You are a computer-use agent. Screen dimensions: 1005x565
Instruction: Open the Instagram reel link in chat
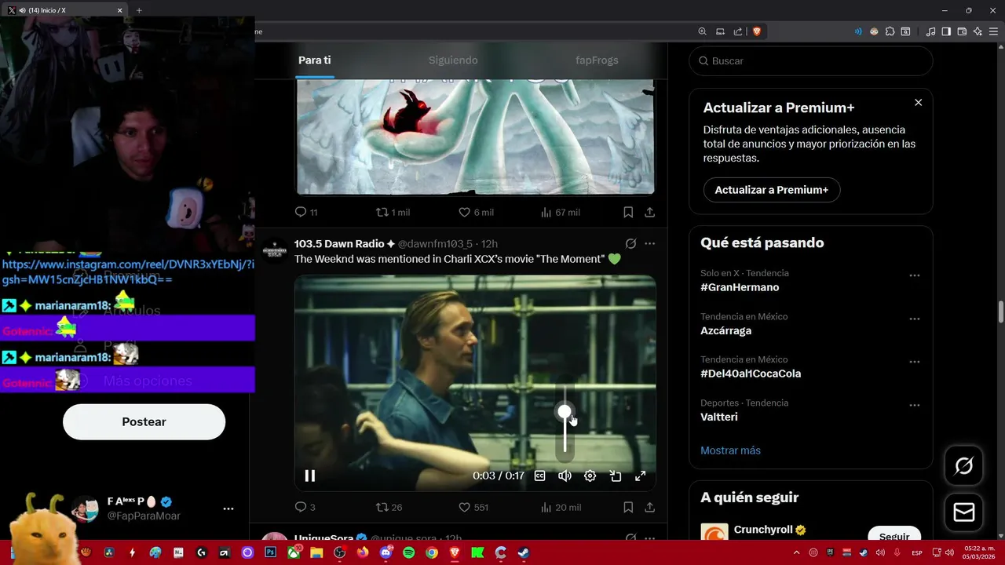tap(128, 272)
